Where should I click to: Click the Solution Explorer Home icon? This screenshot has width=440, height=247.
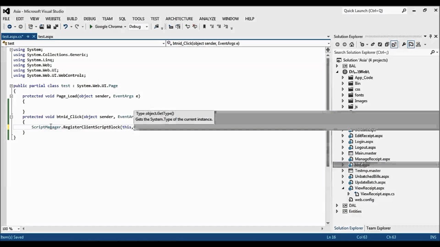pyautogui.click(x=352, y=44)
